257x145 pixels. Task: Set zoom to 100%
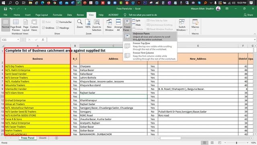click(x=88, y=24)
